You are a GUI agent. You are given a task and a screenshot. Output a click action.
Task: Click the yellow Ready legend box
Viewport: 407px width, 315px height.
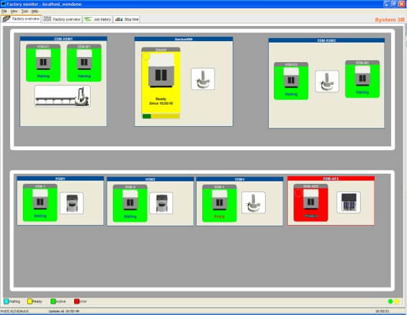pyautogui.click(x=30, y=301)
